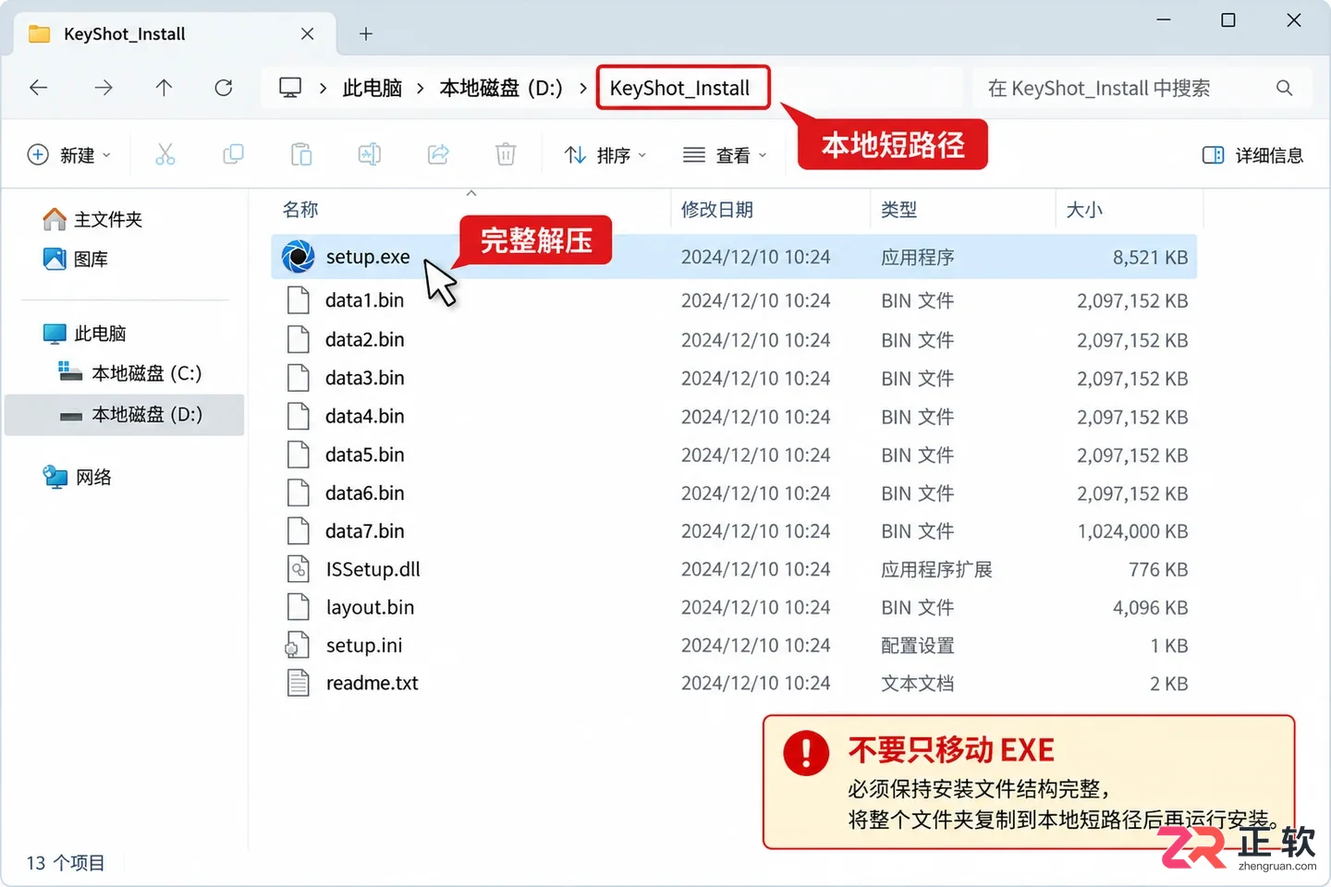
Task: Expand the chevron before 此电脑 in address bar
Action: coord(323,88)
